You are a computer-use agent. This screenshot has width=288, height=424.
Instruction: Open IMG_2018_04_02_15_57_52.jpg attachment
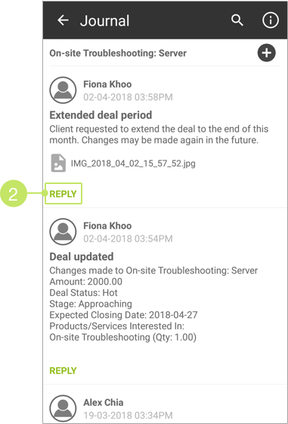[x=133, y=164]
